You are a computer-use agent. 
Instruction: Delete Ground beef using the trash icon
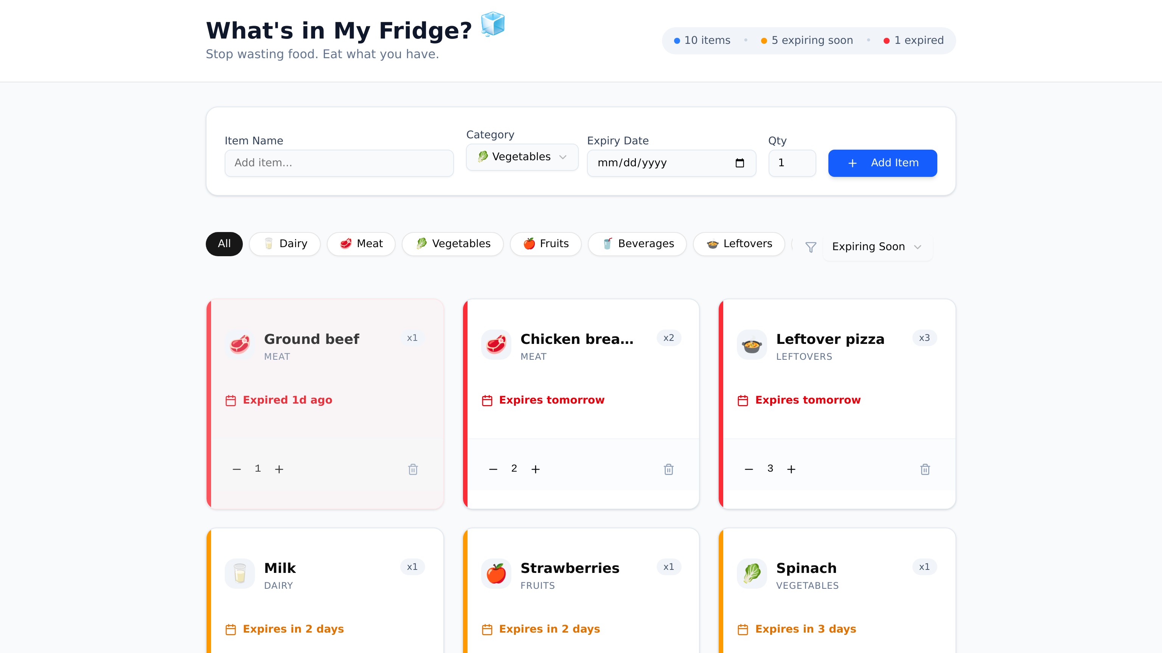coord(413,469)
